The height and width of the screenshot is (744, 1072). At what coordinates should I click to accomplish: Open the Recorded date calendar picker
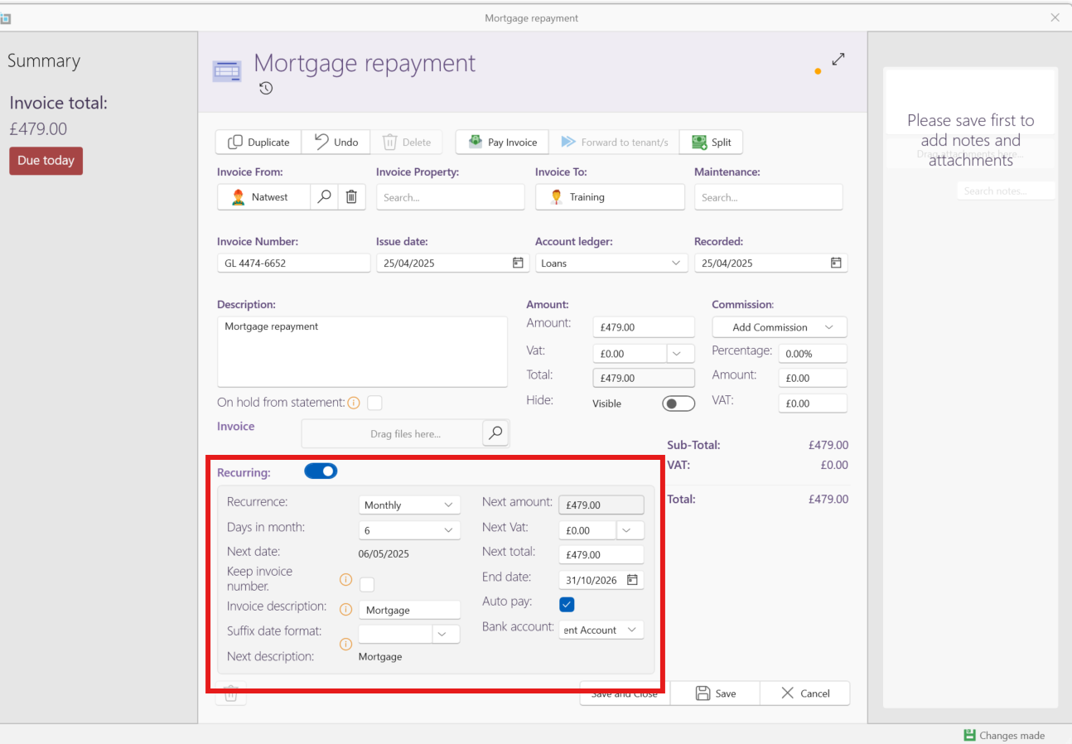coord(836,263)
